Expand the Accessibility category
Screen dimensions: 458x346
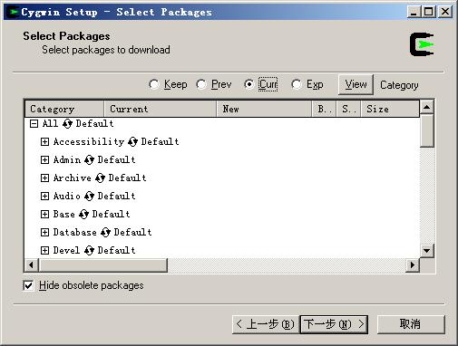pos(44,141)
